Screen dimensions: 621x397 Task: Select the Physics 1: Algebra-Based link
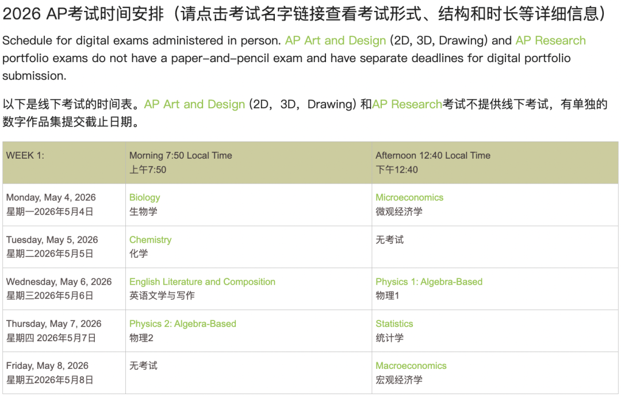point(428,282)
